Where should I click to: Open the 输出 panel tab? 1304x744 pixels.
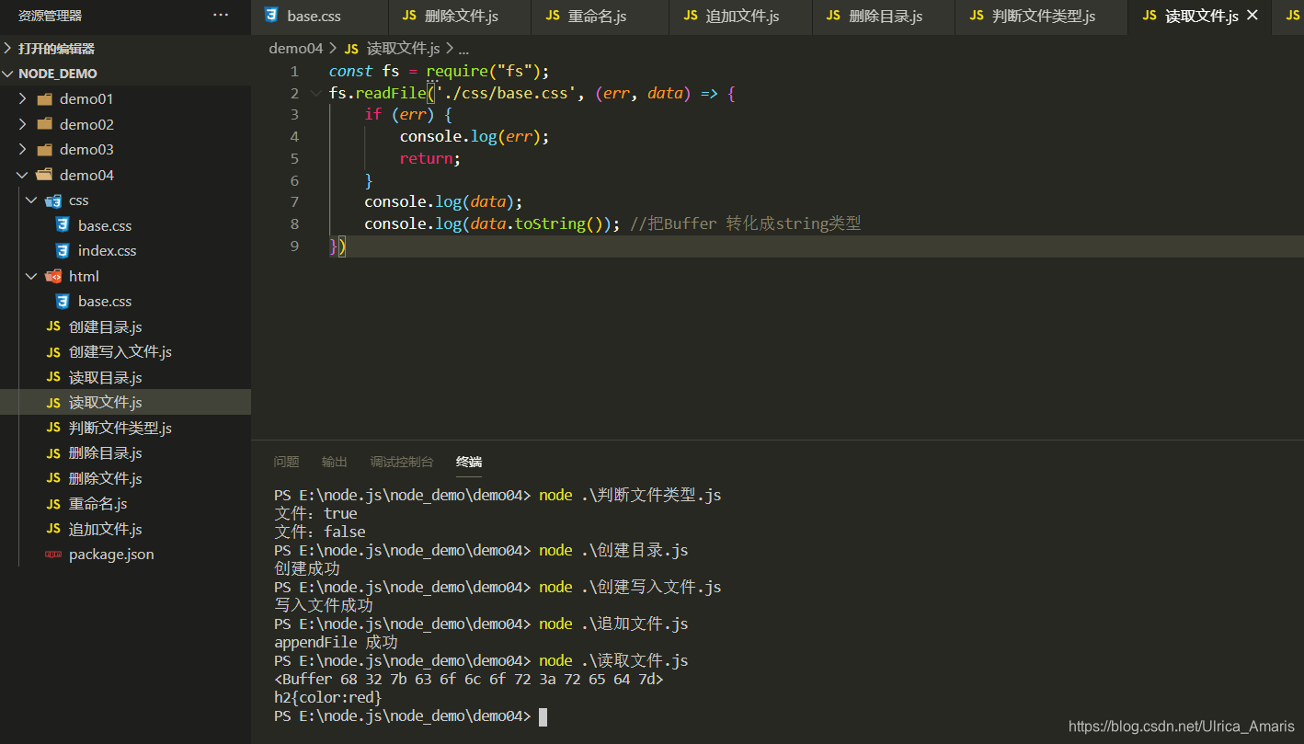pyautogui.click(x=335, y=462)
